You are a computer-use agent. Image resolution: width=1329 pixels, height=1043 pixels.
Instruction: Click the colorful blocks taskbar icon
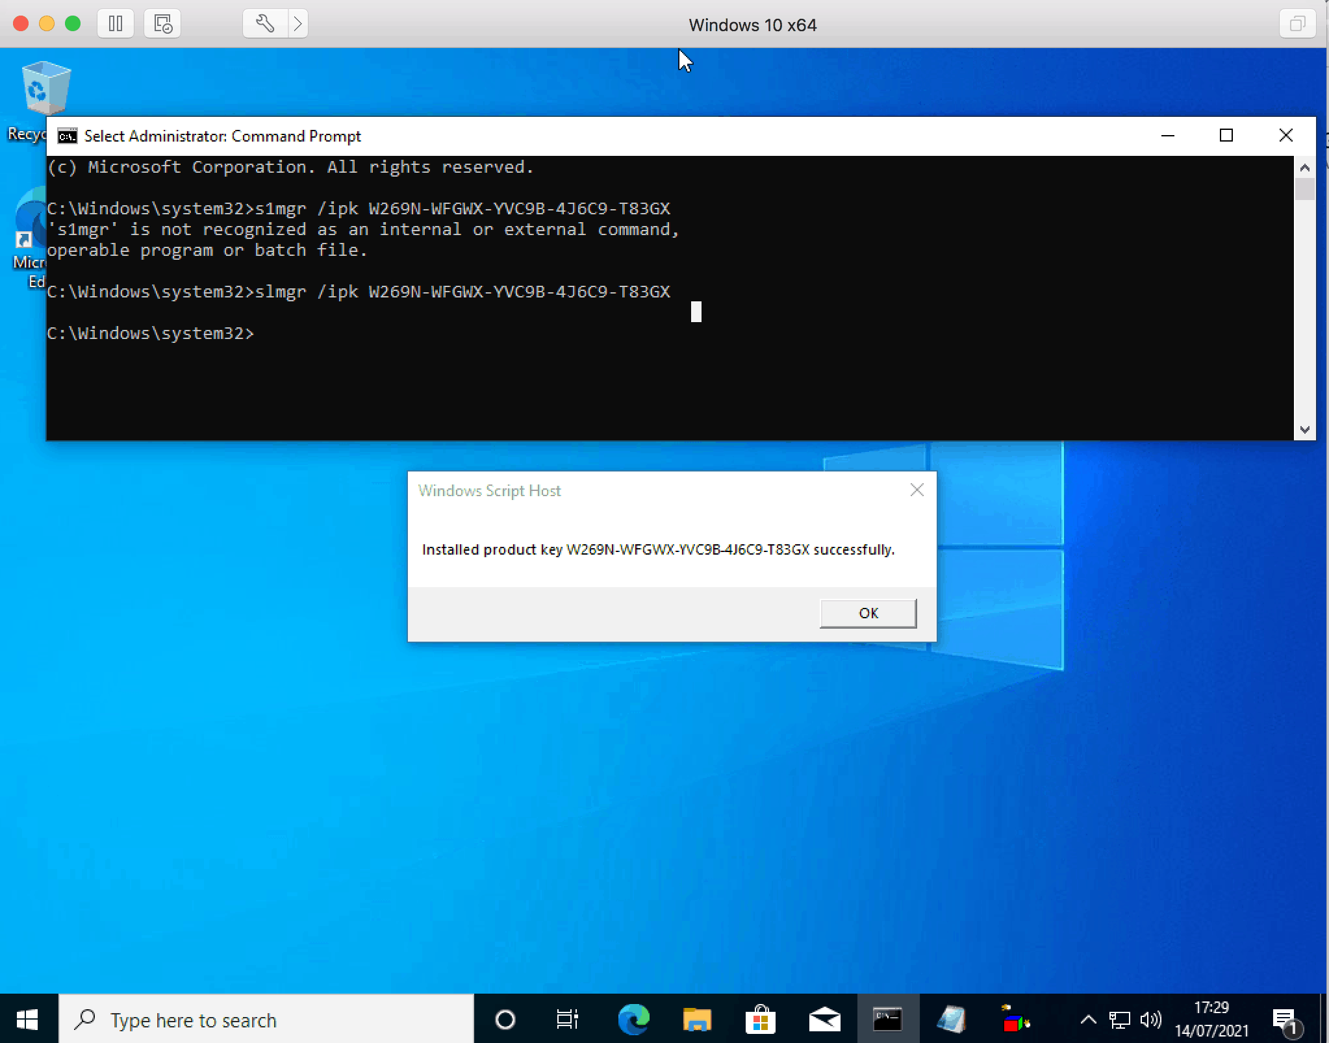1015,1020
